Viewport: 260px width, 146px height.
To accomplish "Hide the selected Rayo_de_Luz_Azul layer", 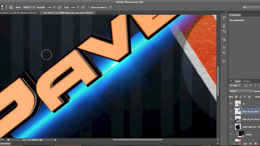I will coord(231,111).
